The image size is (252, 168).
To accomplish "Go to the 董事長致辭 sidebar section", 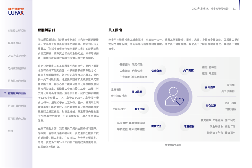I will (x=14, y=43).
